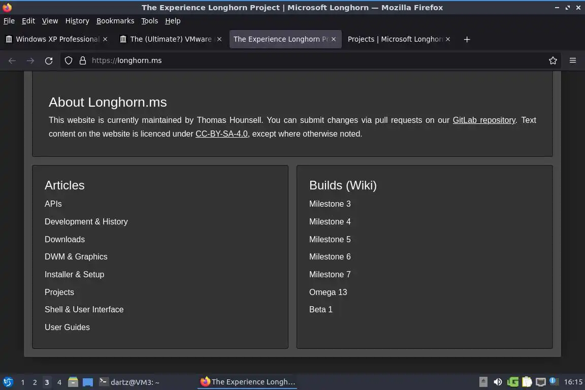Click the blue show desktop taskbar icon
The image size is (585, 390).
tap(88, 382)
